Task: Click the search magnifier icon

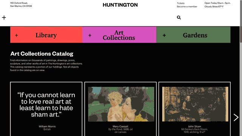Action: (x=179, y=17)
